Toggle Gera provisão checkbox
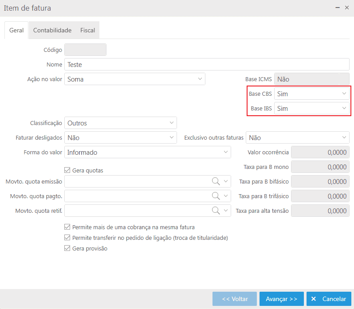This screenshot has height=309, width=354. coord(67,249)
